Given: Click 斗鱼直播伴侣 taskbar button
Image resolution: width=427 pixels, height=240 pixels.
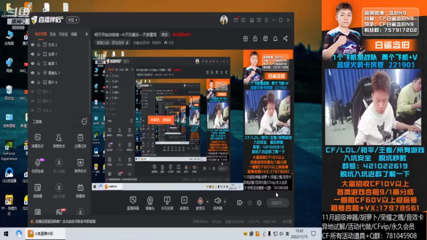Looking at the screenshot, I should [45, 234].
